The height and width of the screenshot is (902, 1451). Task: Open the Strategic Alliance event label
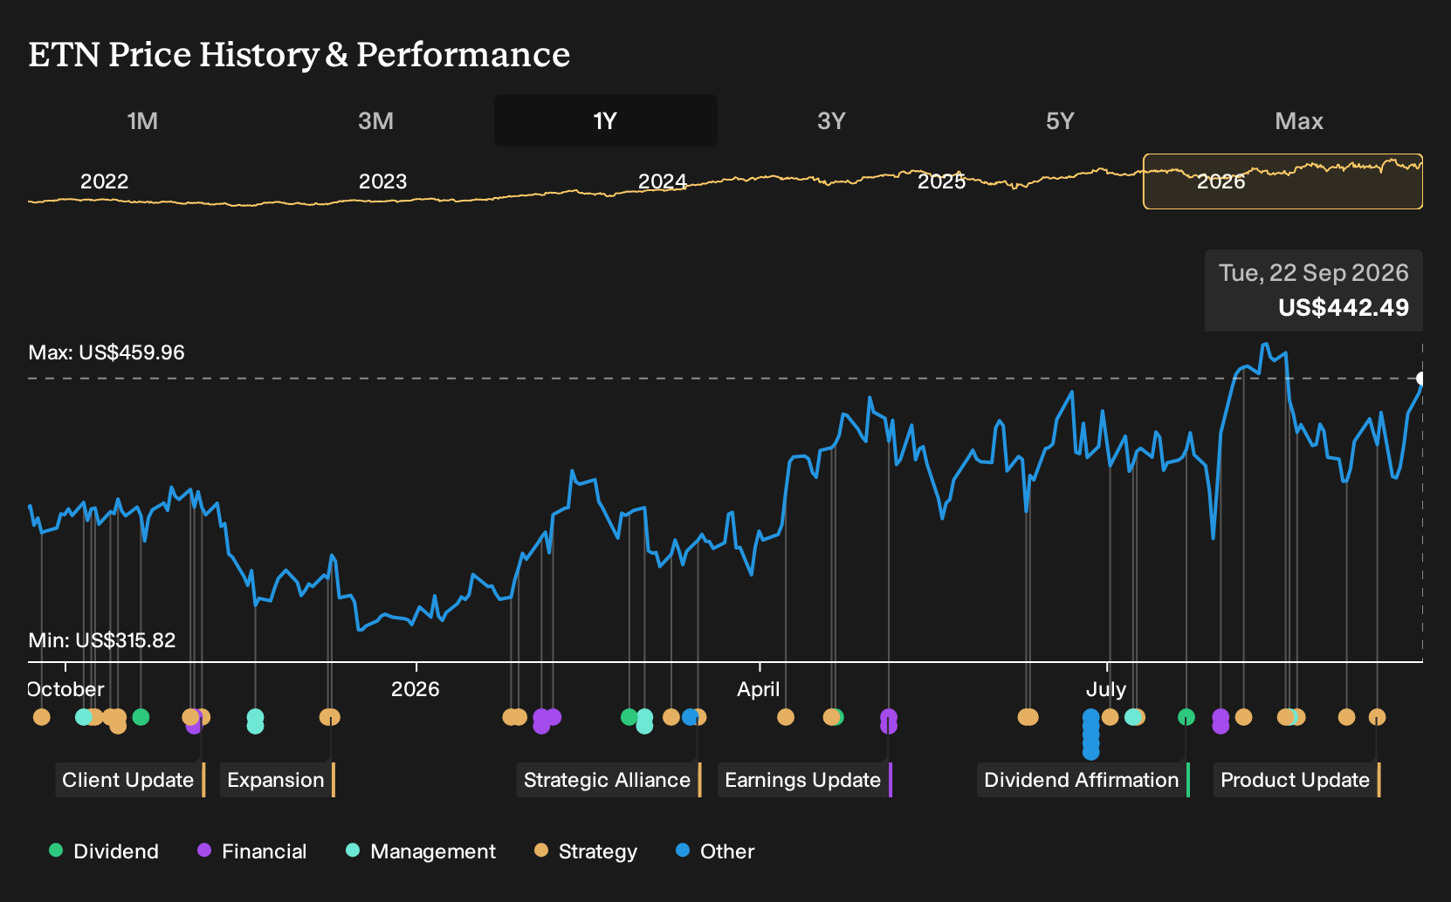tap(609, 780)
